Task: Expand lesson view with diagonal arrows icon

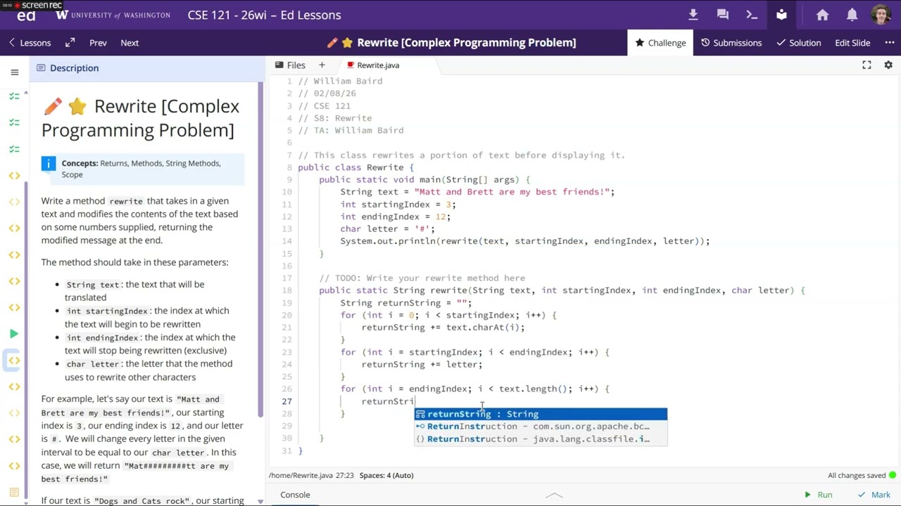Action: [x=70, y=43]
